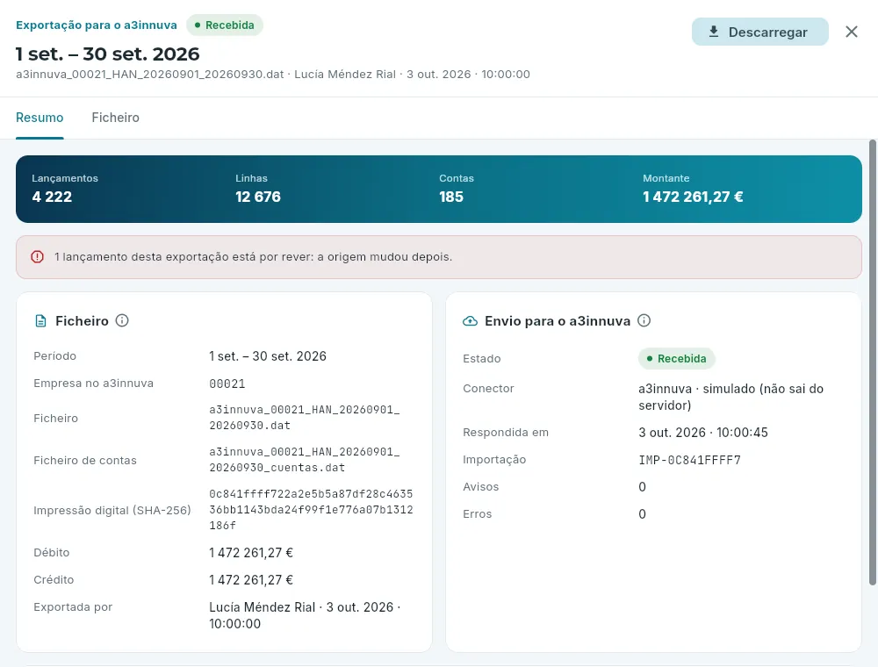The height and width of the screenshot is (667, 878).
Task: Open info tooltip beside Ficheiro card title
Action: coord(122,320)
